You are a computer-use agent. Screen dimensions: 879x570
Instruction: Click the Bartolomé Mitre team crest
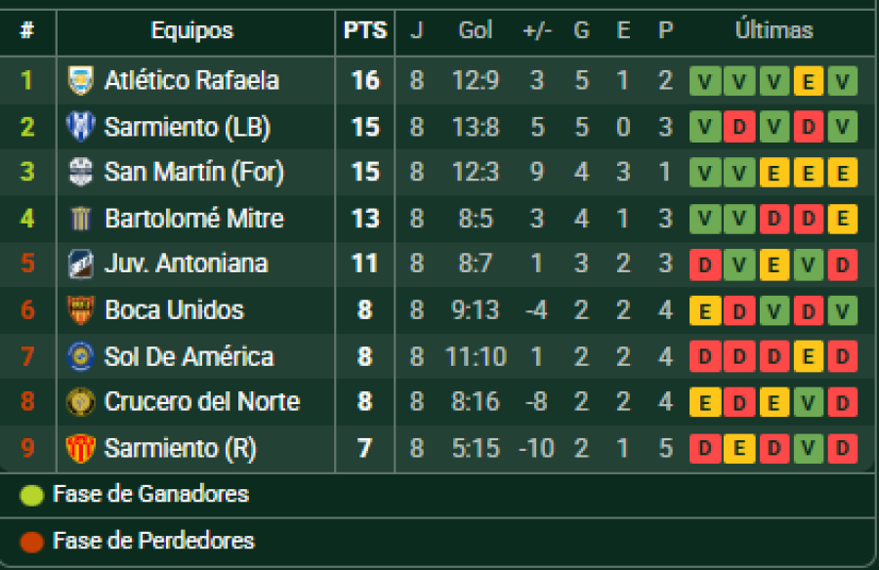point(80,219)
